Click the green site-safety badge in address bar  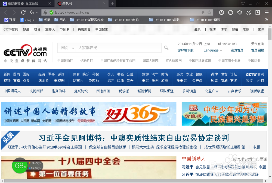(x=51, y=12)
